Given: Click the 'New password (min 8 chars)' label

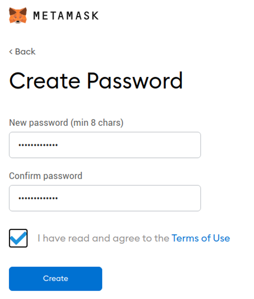Looking at the screenshot, I should [x=66, y=123].
